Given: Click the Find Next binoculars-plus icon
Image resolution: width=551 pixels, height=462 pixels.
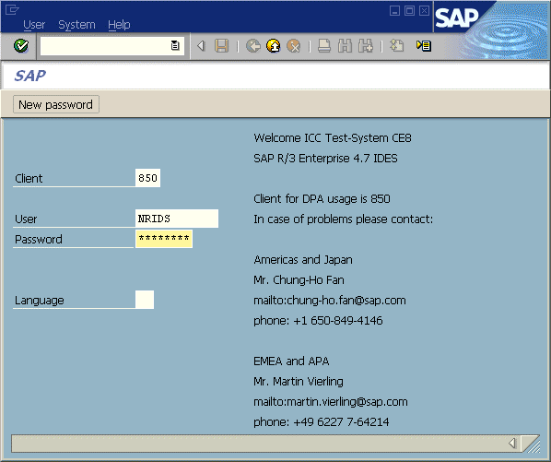Looking at the screenshot, I should 366,46.
